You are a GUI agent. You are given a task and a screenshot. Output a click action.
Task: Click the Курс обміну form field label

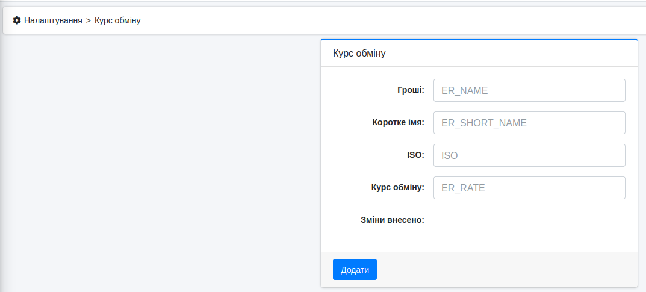click(397, 188)
